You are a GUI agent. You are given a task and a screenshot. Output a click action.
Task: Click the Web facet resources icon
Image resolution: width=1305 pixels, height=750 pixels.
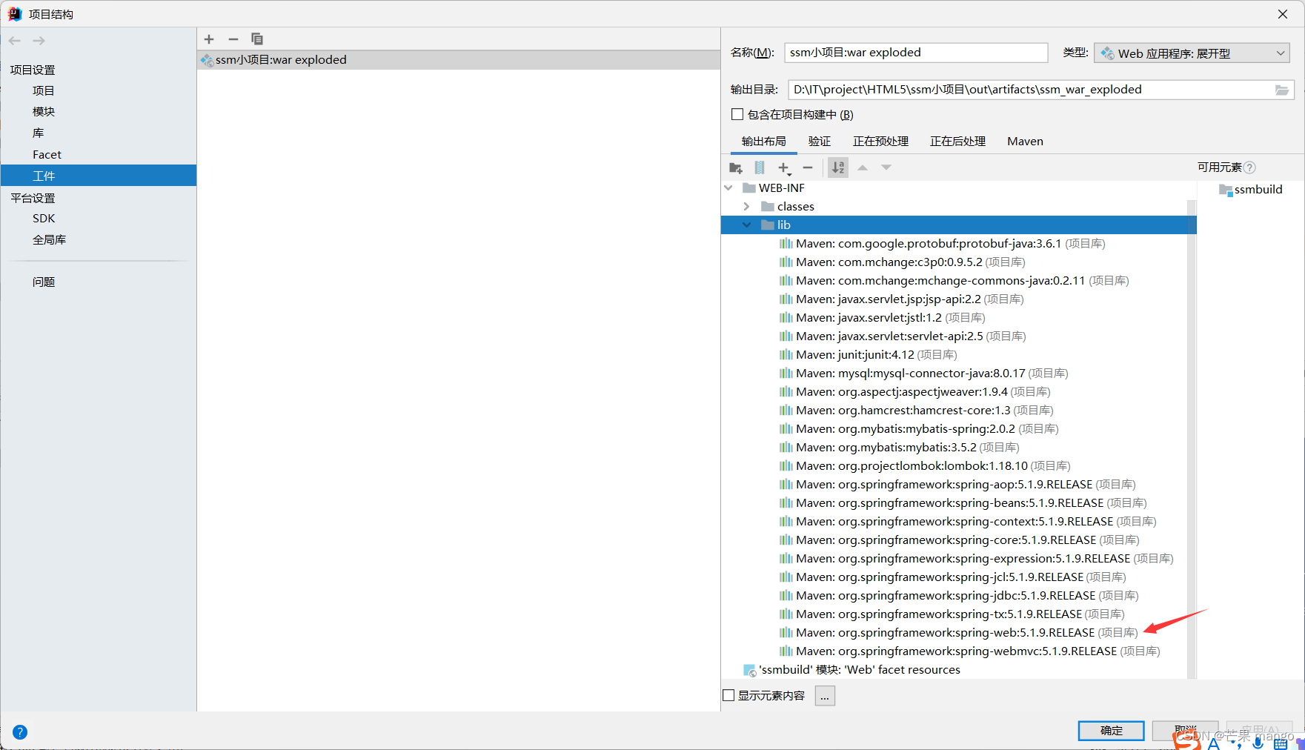749,670
